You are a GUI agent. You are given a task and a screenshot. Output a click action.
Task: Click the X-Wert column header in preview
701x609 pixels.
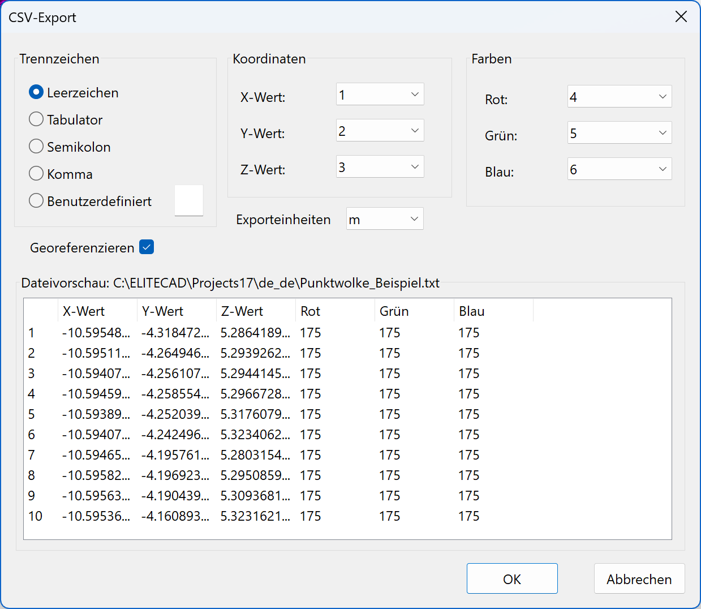click(97, 311)
